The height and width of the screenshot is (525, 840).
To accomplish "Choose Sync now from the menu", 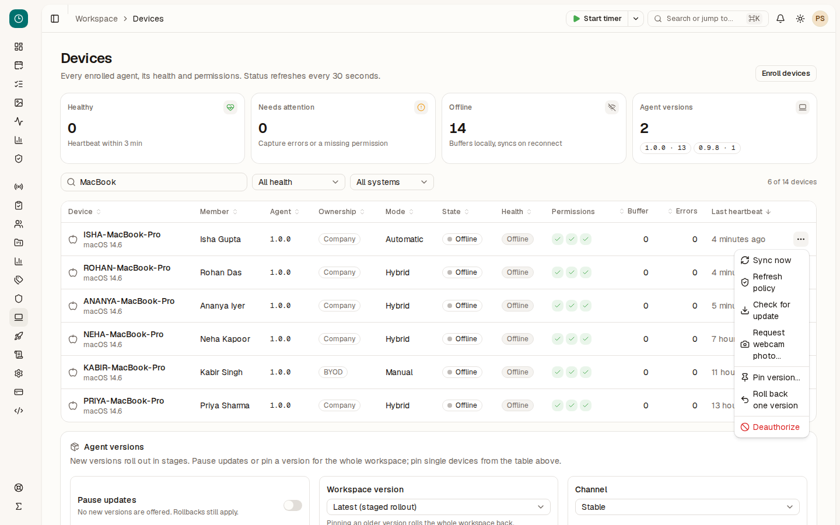I will coord(772,260).
